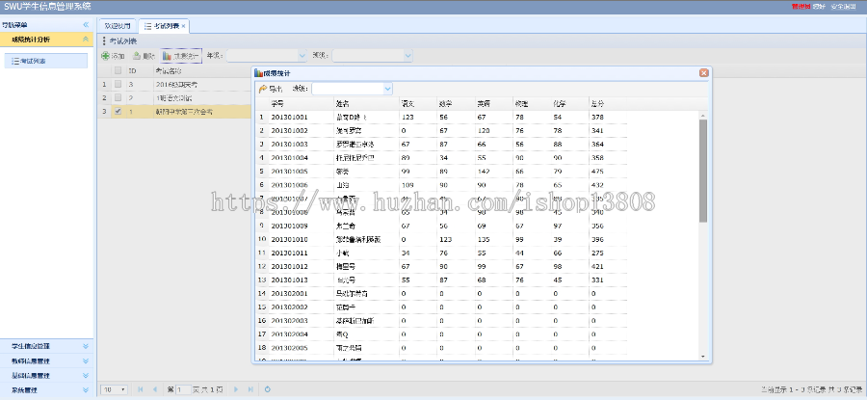This screenshot has height=400, width=867.
Task: Click the bar-chart icon in dialog title
Action: click(x=258, y=73)
